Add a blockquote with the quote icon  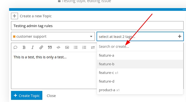(x=50, y=47)
